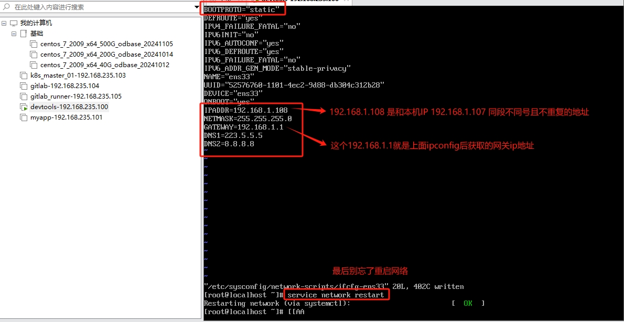
Task: Open gitlab_runner-192.168.235.105 virtual machine
Action: (76, 96)
